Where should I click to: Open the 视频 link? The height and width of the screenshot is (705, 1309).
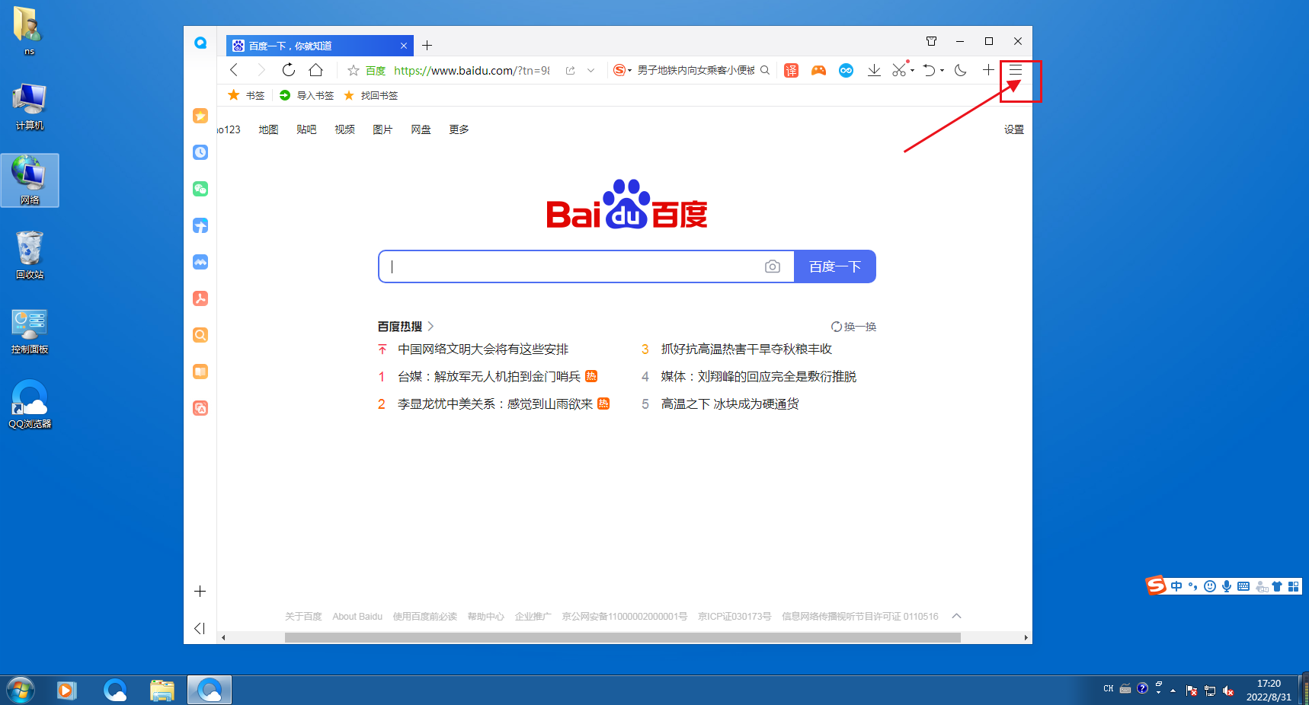pos(344,129)
